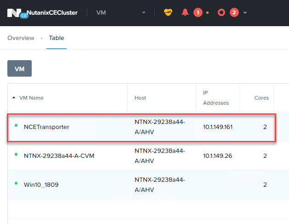Open the alerts bell icon
289x224 pixels.
185,12
